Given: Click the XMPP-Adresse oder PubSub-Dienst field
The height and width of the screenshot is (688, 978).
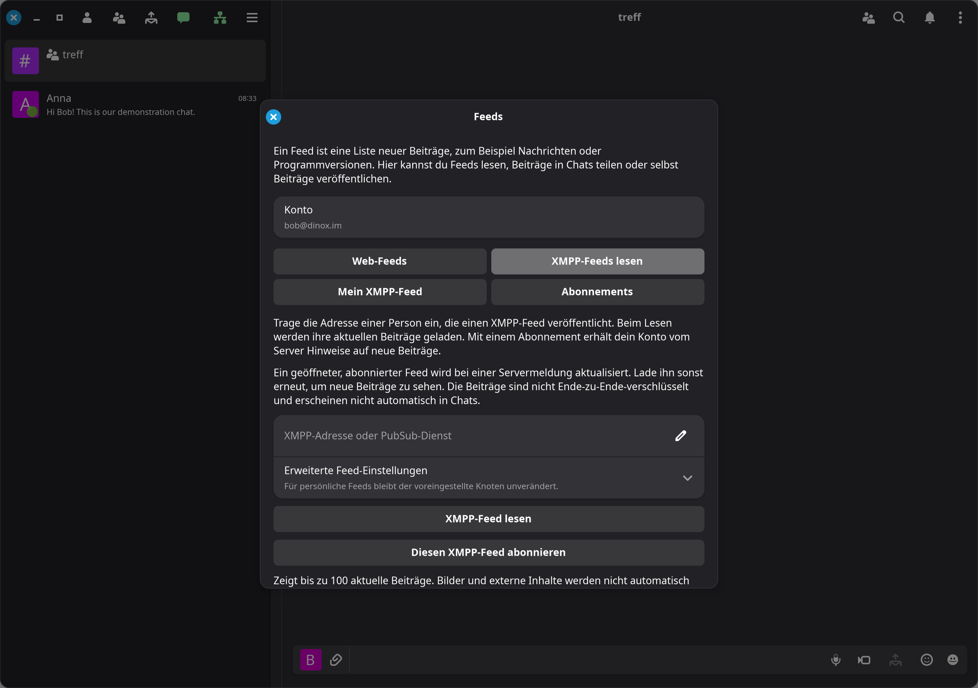Looking at the screenshot, I should click(x=489, y=436).
